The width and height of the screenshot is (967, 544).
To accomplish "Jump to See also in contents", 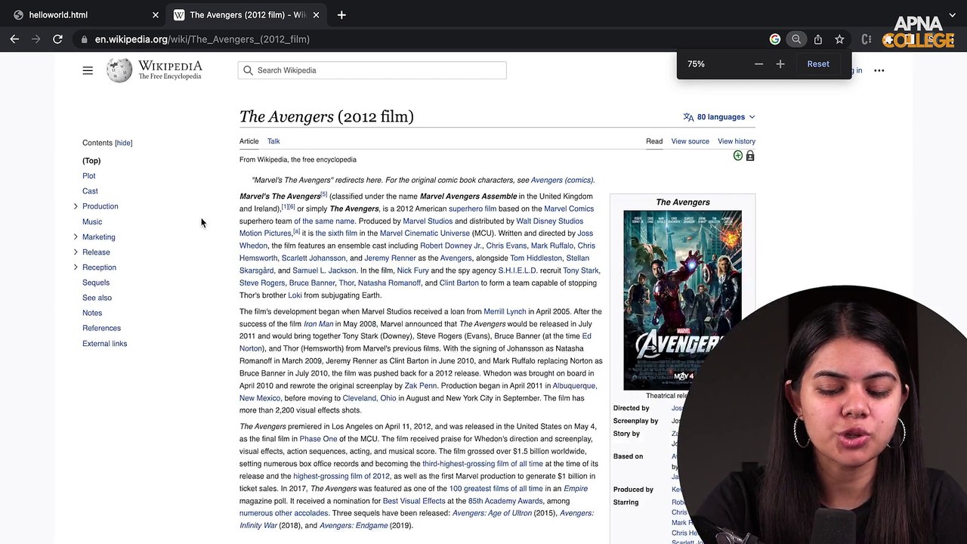I will [97, 298].
